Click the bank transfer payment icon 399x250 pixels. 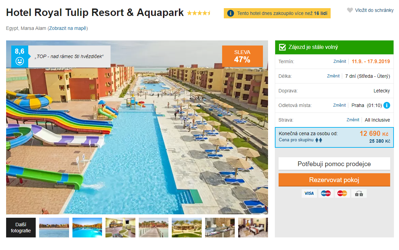pos(359,193)
